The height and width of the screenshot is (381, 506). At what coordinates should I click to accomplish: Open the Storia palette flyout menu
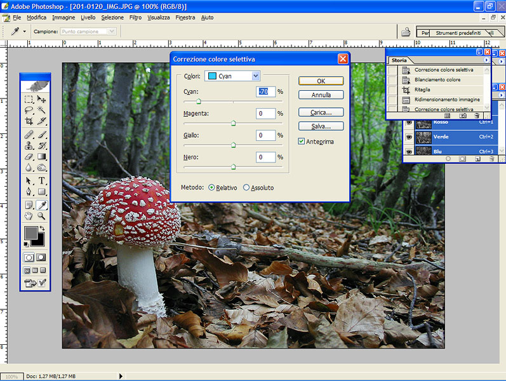point(486,60)
